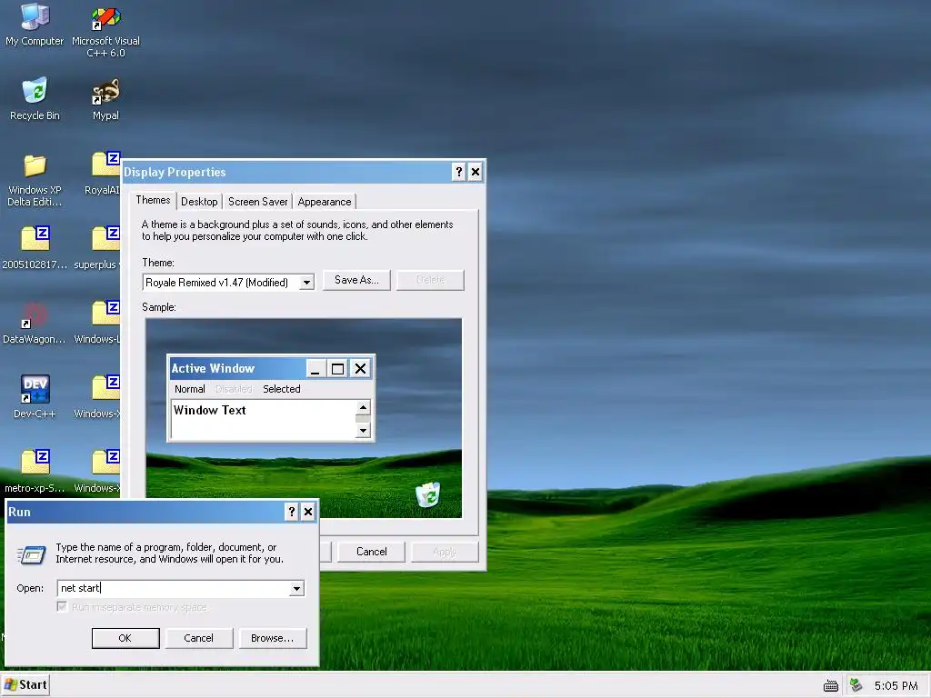The image size is (931, 698).
Task: Click the greyed-out Delete theme button
Action: pyautogui.click(x=430, y=280)
